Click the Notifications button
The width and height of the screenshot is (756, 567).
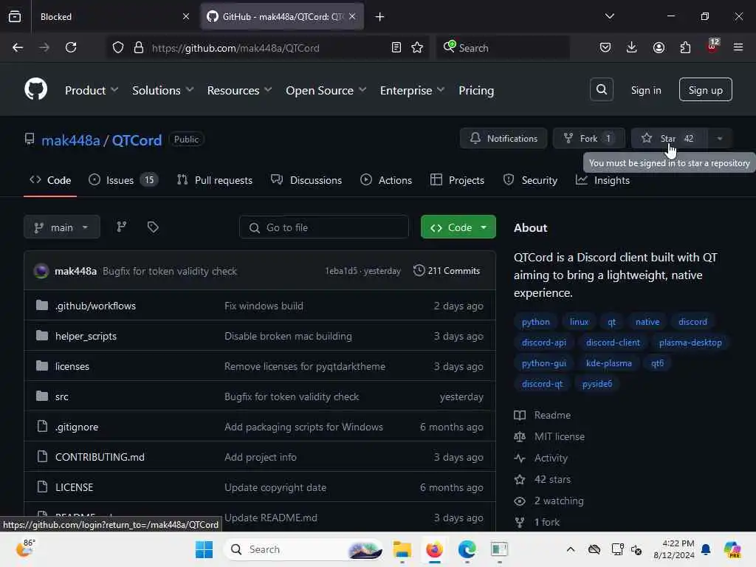[504, 139]
